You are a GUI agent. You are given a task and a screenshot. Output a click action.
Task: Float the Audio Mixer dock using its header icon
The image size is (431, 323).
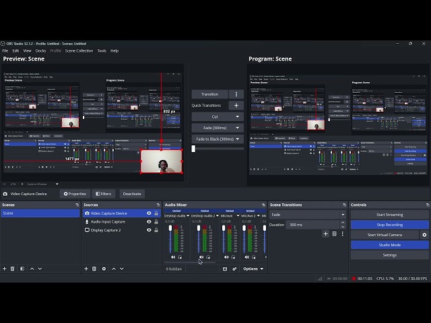pyautogui.click(x=263, y=205)
